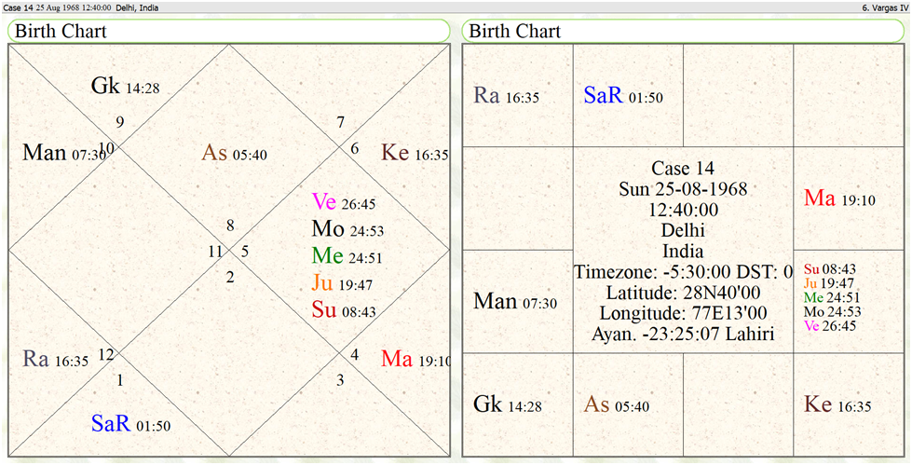Click house number 2 in the diamond chart

coord(230,278)
